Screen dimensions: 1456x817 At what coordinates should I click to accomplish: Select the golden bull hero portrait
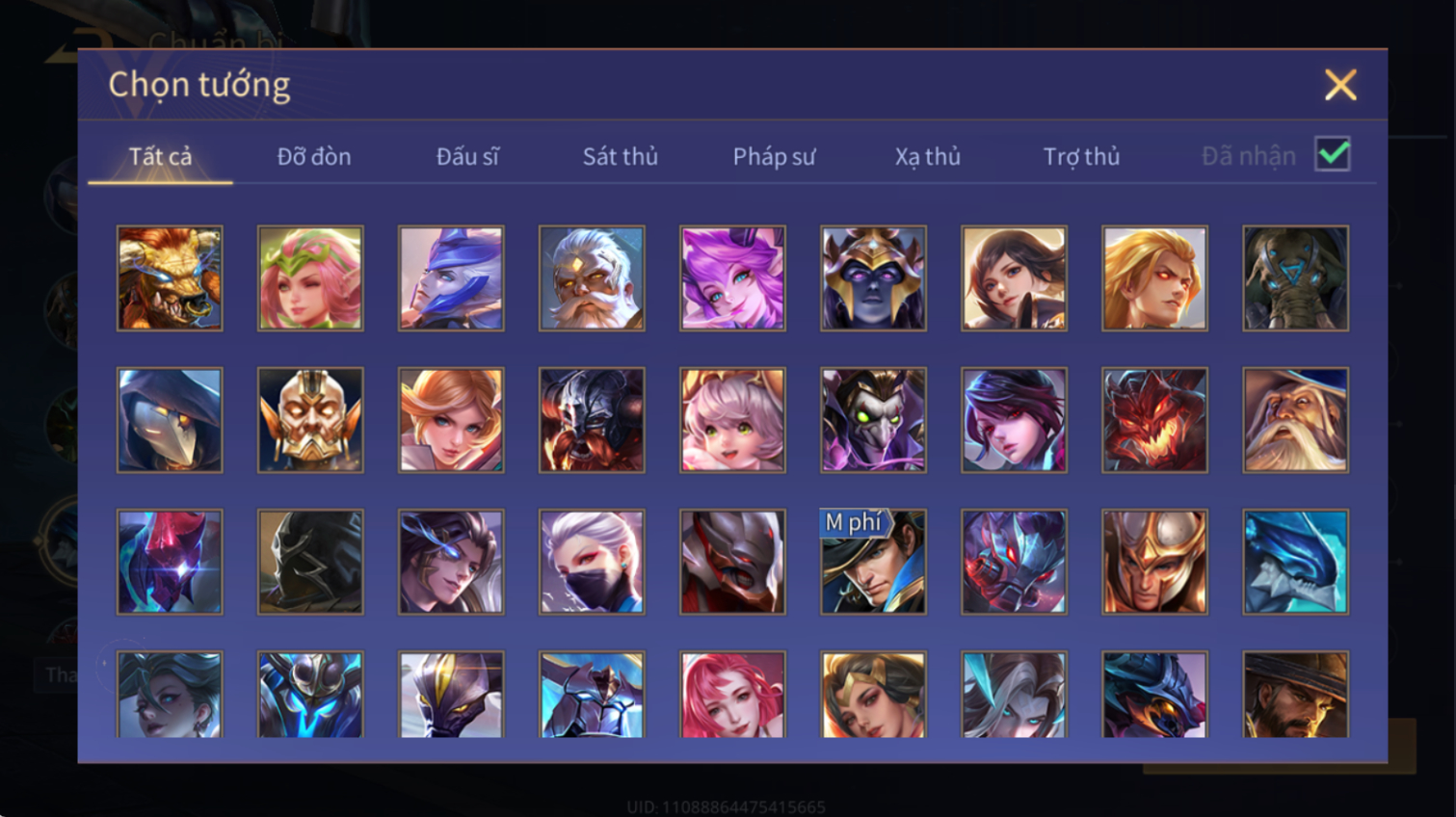click(170, 278)
